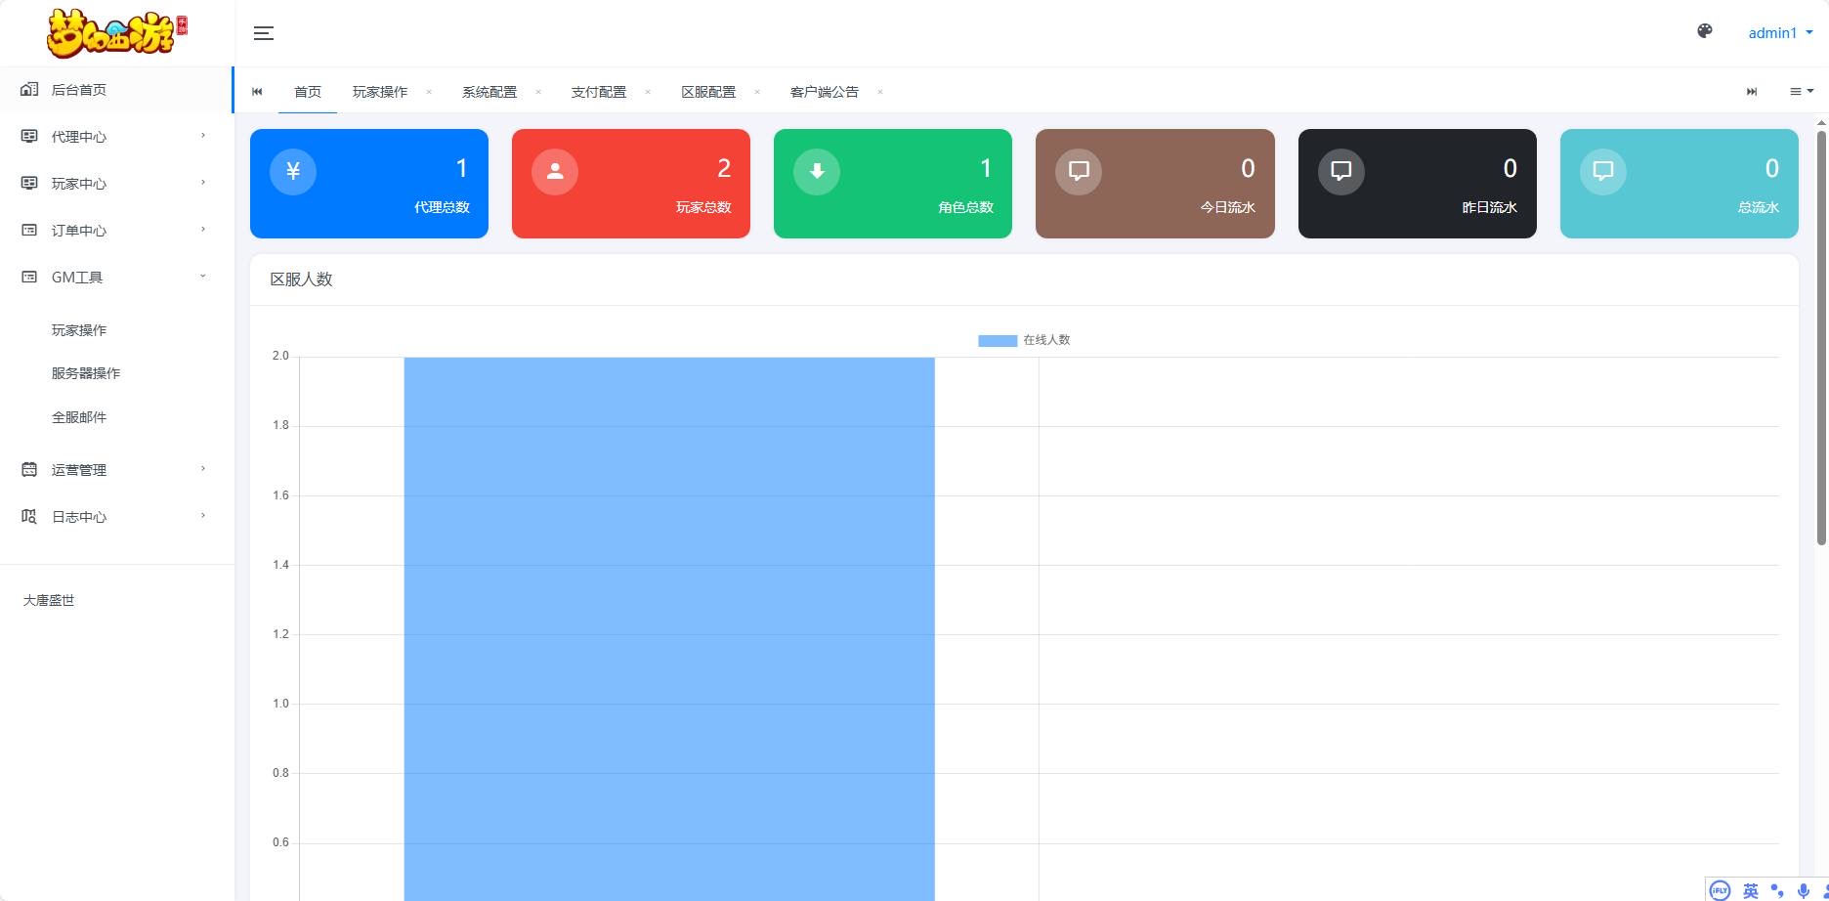Click the mengyou game logo
The image size is (1829, 901).
(116, 33)
